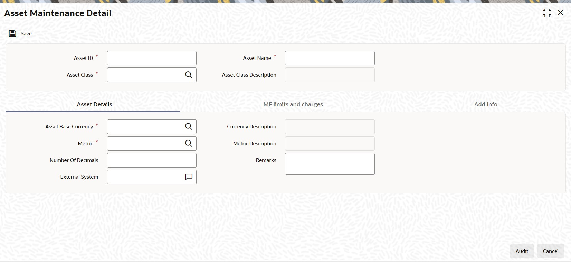Screen dimensions: 571x262
Task: Close the Asset Maintenance Detail window
Action: coord(560,13)
